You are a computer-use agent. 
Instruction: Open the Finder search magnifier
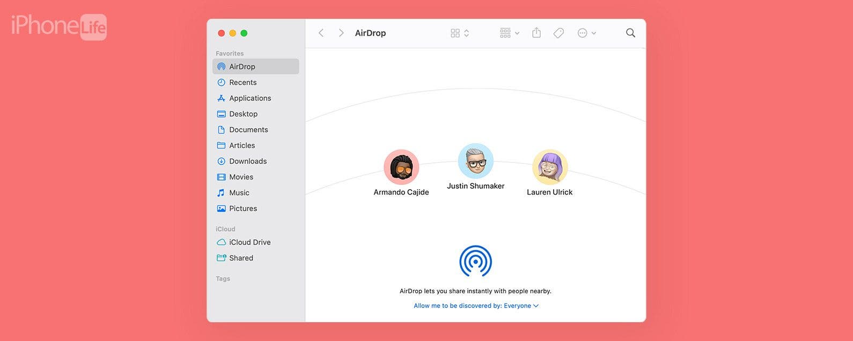(x=630, y=33)
